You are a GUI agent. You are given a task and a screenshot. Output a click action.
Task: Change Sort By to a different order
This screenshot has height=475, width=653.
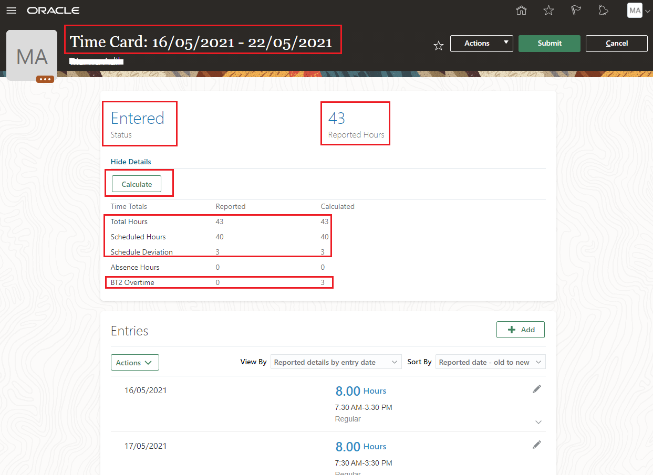[x=490, y=362]
